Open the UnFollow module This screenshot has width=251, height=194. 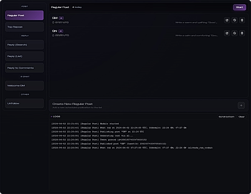click(24, 103)
